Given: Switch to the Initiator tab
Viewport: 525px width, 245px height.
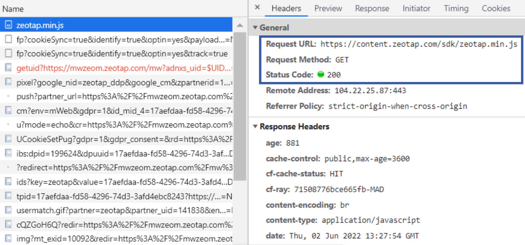Looking at the screenshot, I should click(416, 8).
